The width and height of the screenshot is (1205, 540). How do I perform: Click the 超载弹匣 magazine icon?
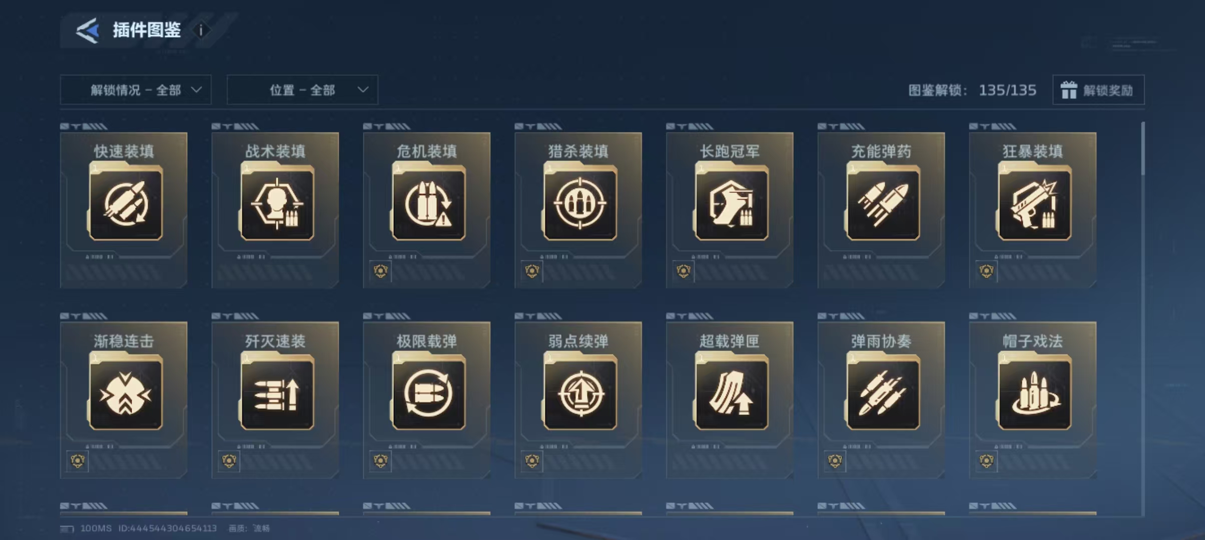pos(732,393)
